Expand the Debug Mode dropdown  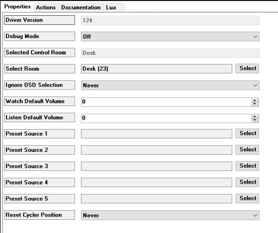pos(170,37)
